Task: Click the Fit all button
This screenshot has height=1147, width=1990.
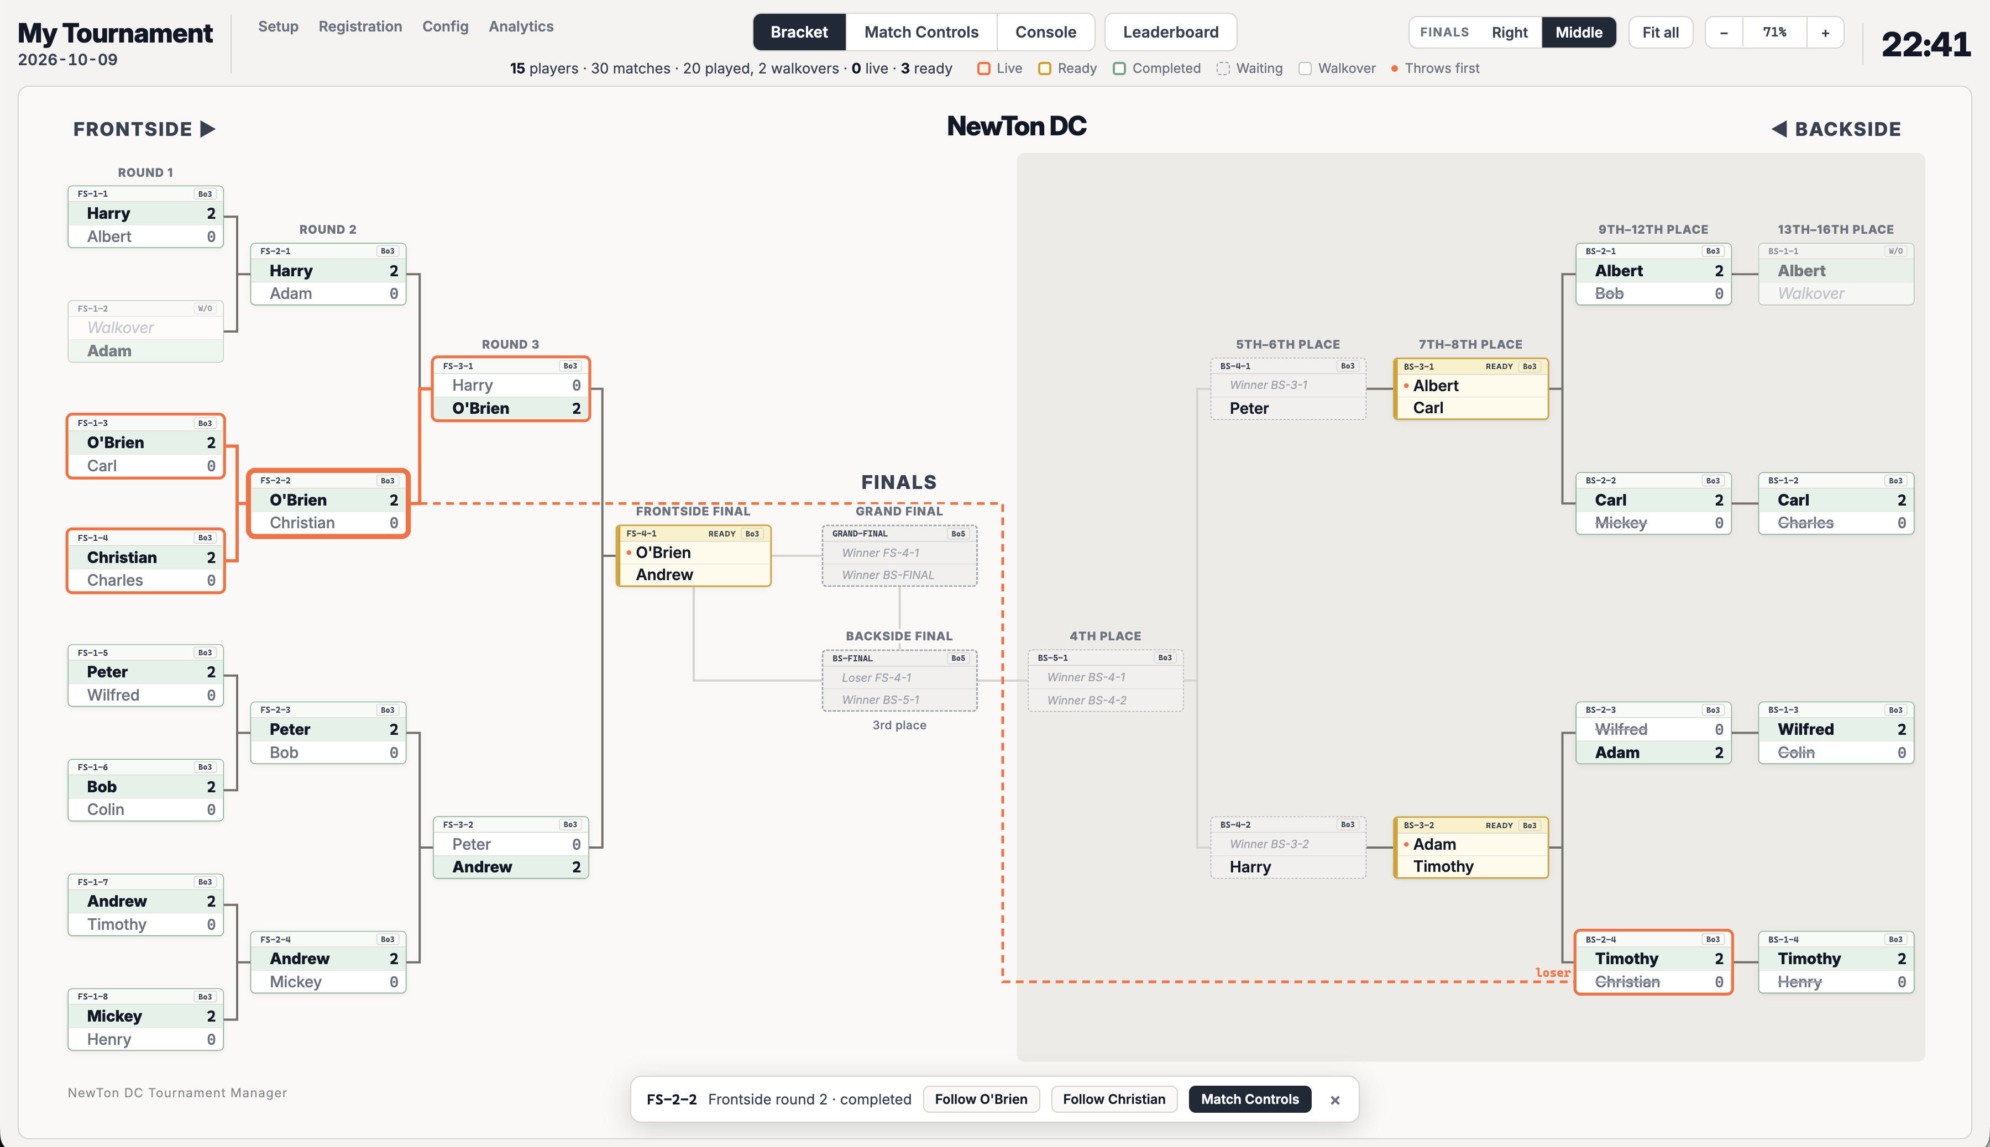Action: point(1661,32)
